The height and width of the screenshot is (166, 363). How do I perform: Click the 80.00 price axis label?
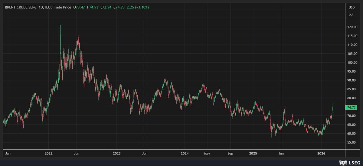tap(352, 98)
